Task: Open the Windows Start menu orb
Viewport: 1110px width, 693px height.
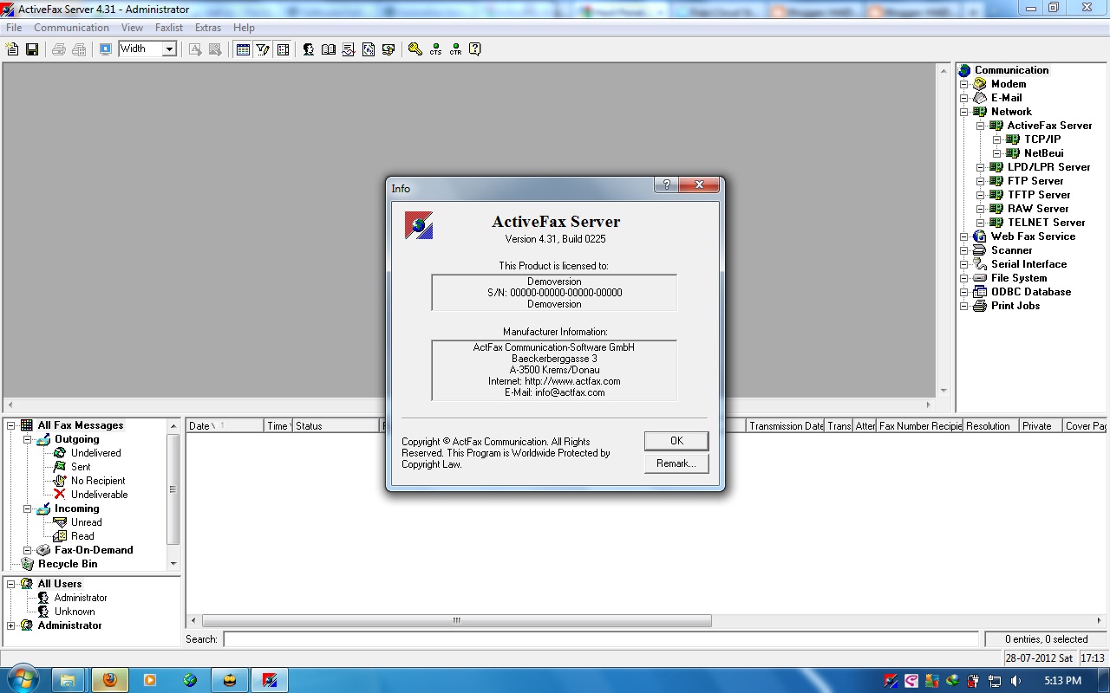Action: [x=23, y=680]
